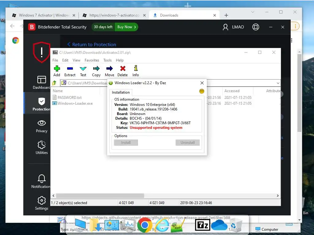This screenshot has height=235, width=314.
Task: Click the yellow status dot in Windows Loader
Action: [x=202, y=91]
